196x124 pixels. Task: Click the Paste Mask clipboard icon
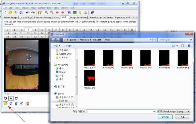tap(27, 103)
